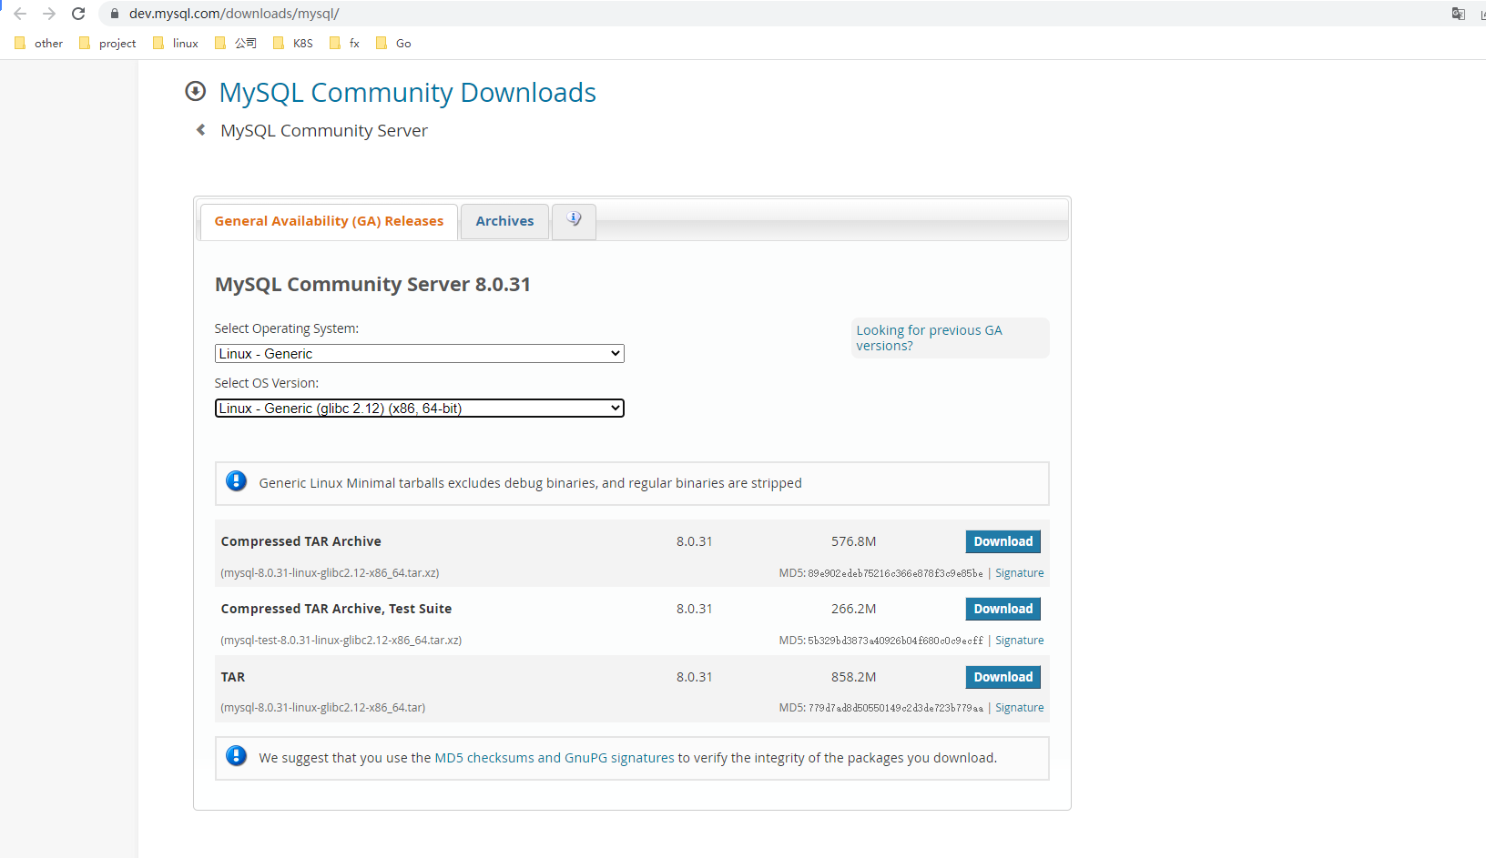Click the 858.2M size value
The image size is (1486, 858).
[853, 677]
